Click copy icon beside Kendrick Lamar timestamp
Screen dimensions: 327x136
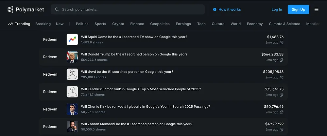(x=282, y=95)
